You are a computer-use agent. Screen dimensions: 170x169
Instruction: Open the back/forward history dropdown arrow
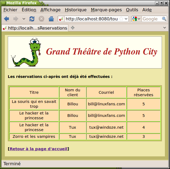coord(24,19)
